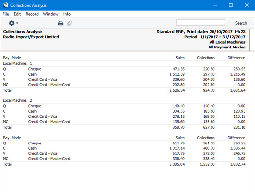This screenshot has height=192, width=255.
Task: Click the 'Collections Analysis' report title
Action: 23,32
